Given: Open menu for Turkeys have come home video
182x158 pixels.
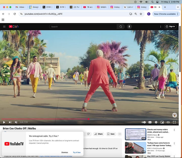Looking at the screenshot, I should [174, 143].
